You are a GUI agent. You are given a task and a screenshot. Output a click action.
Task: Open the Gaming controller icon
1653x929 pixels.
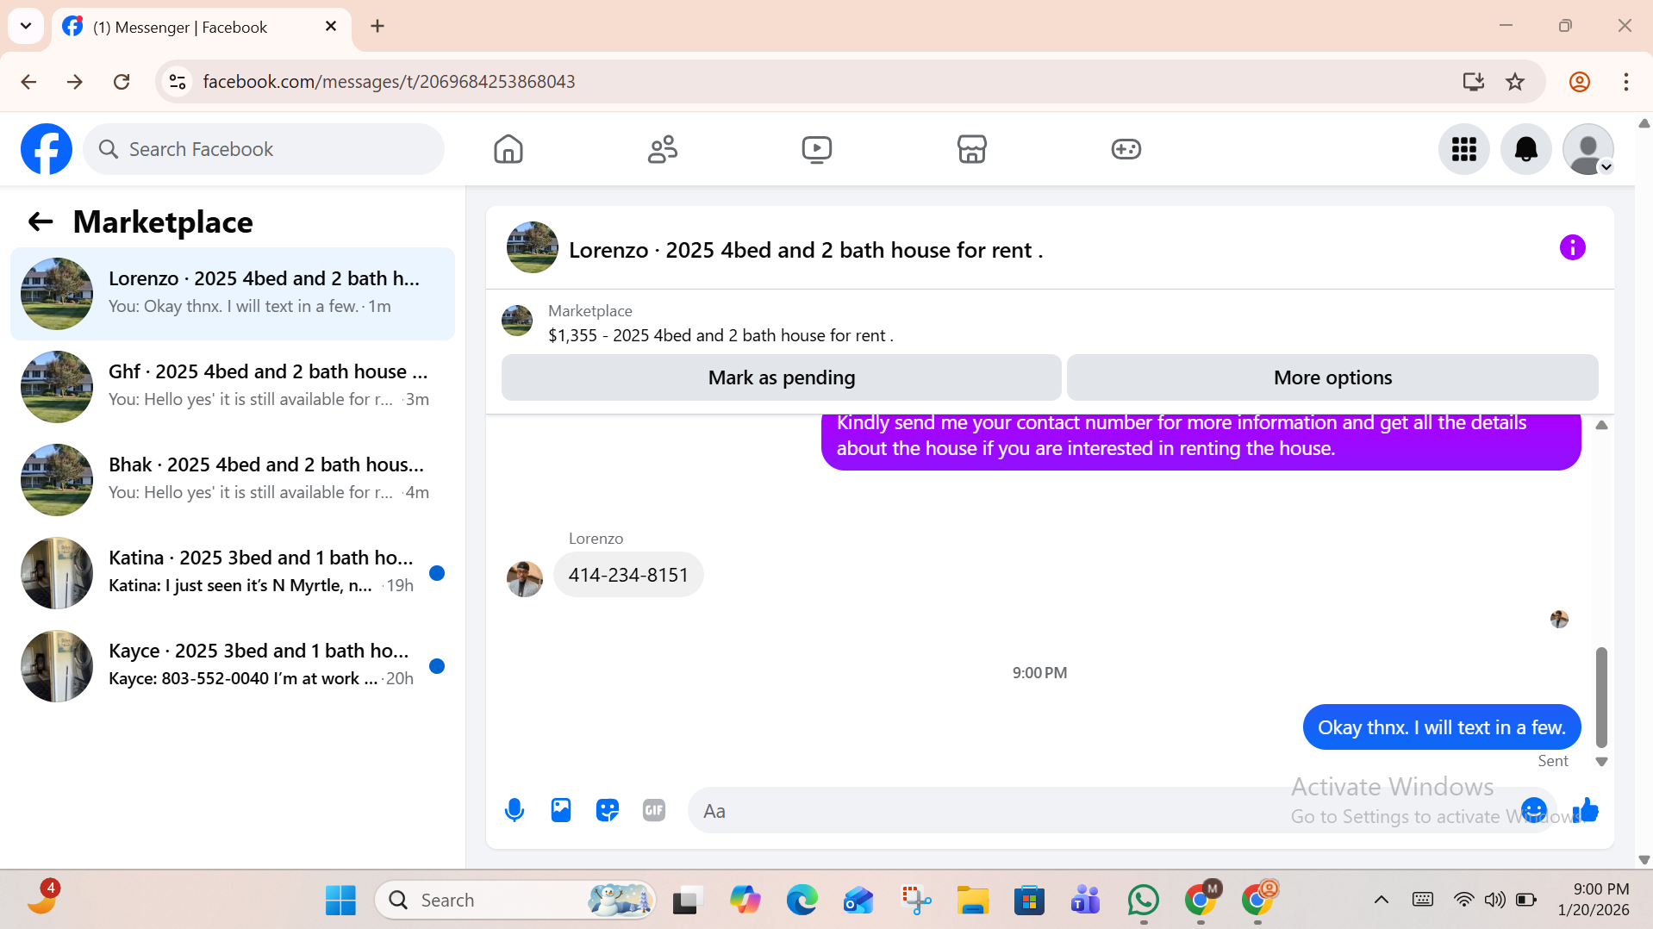[x=1126, y=149]
